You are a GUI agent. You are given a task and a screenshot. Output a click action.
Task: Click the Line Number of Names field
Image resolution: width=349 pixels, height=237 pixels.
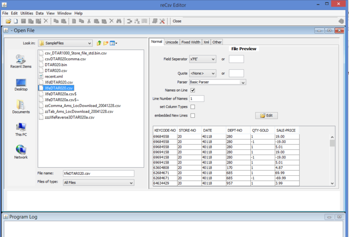[197, 99]
